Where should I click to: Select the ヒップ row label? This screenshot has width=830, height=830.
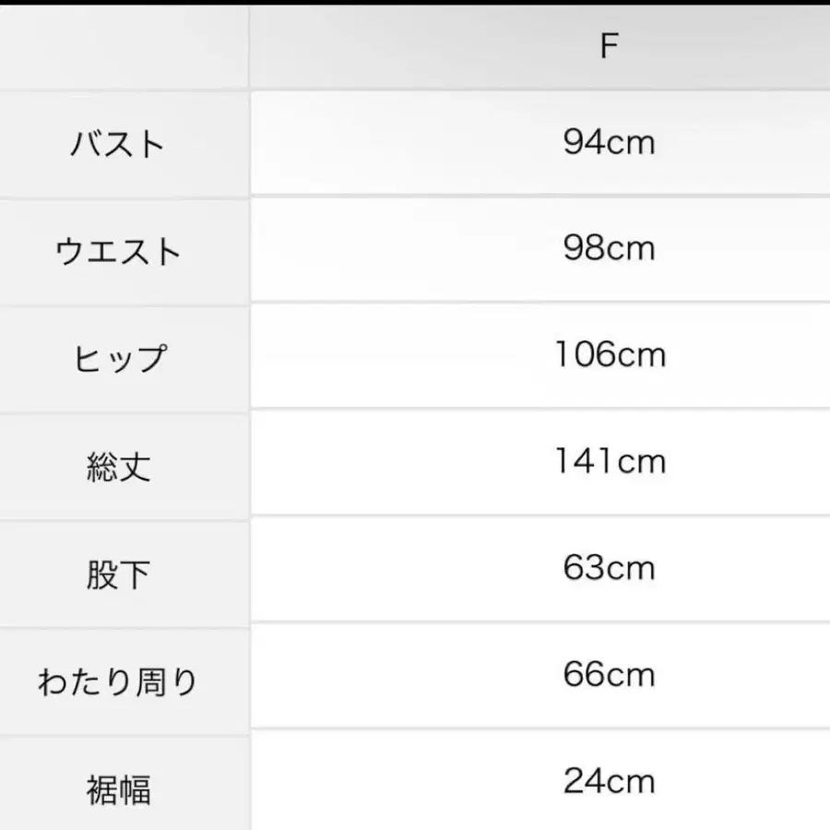coord(120,359)
